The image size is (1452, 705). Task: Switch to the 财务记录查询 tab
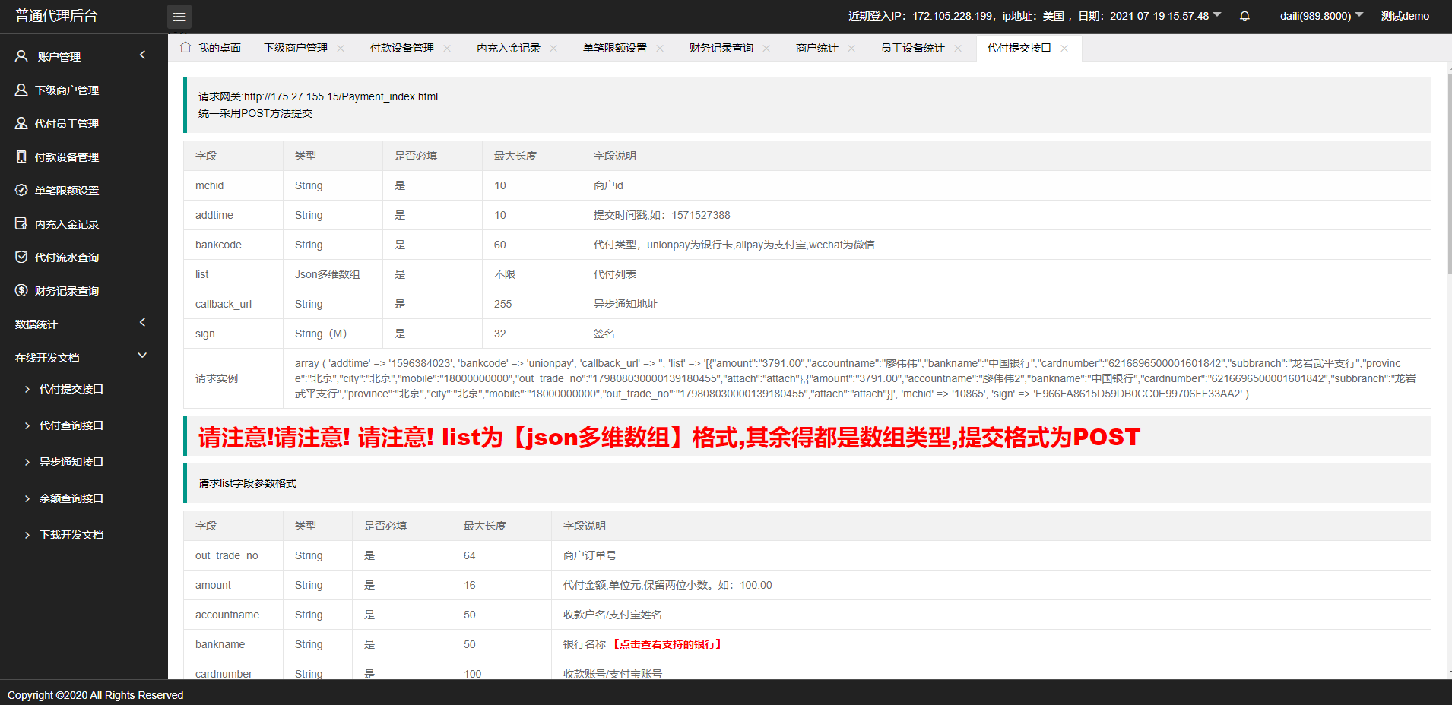coord(721,48)
